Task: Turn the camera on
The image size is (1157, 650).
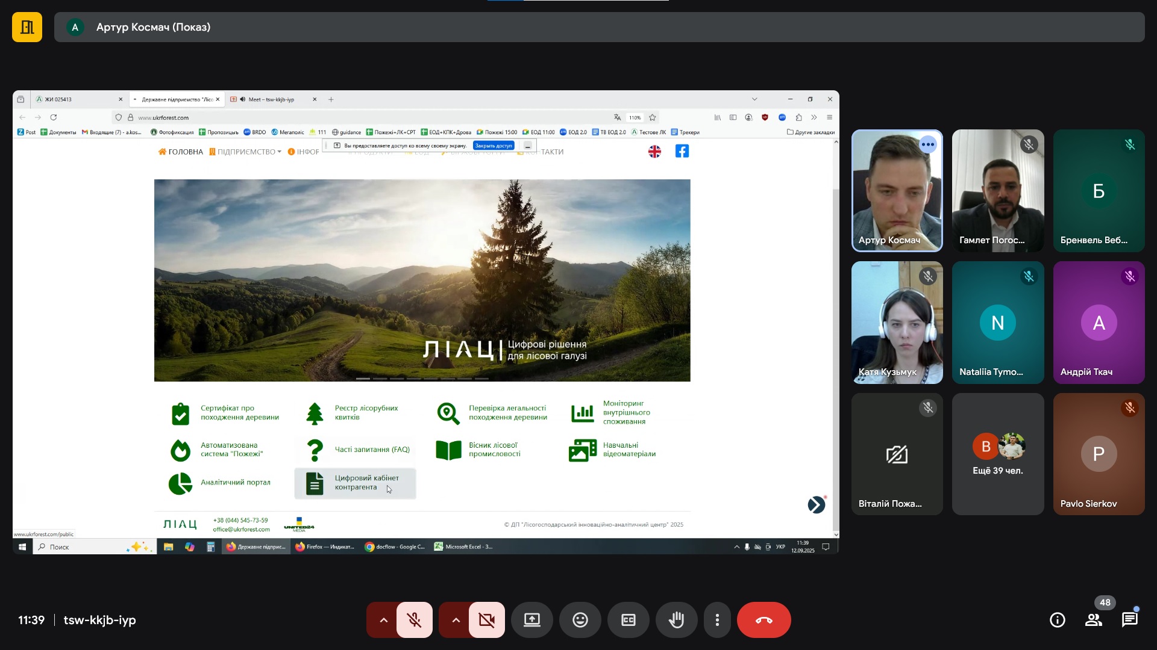Action: [x=486, y=620]
